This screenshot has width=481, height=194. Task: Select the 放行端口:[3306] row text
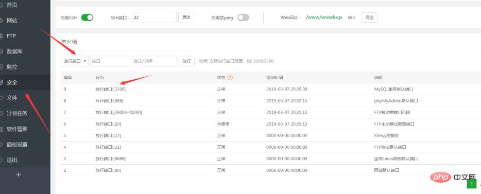(110, 89)
